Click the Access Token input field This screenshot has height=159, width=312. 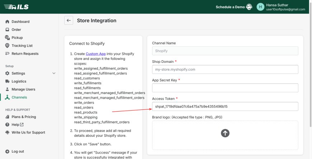(225, 106)
